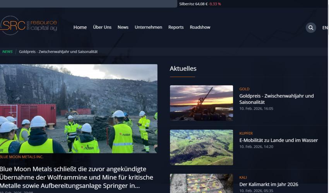Viewport: 329px width, 193px height.
Task: Go to the Home menu item
Action: [x=80, y=27]
